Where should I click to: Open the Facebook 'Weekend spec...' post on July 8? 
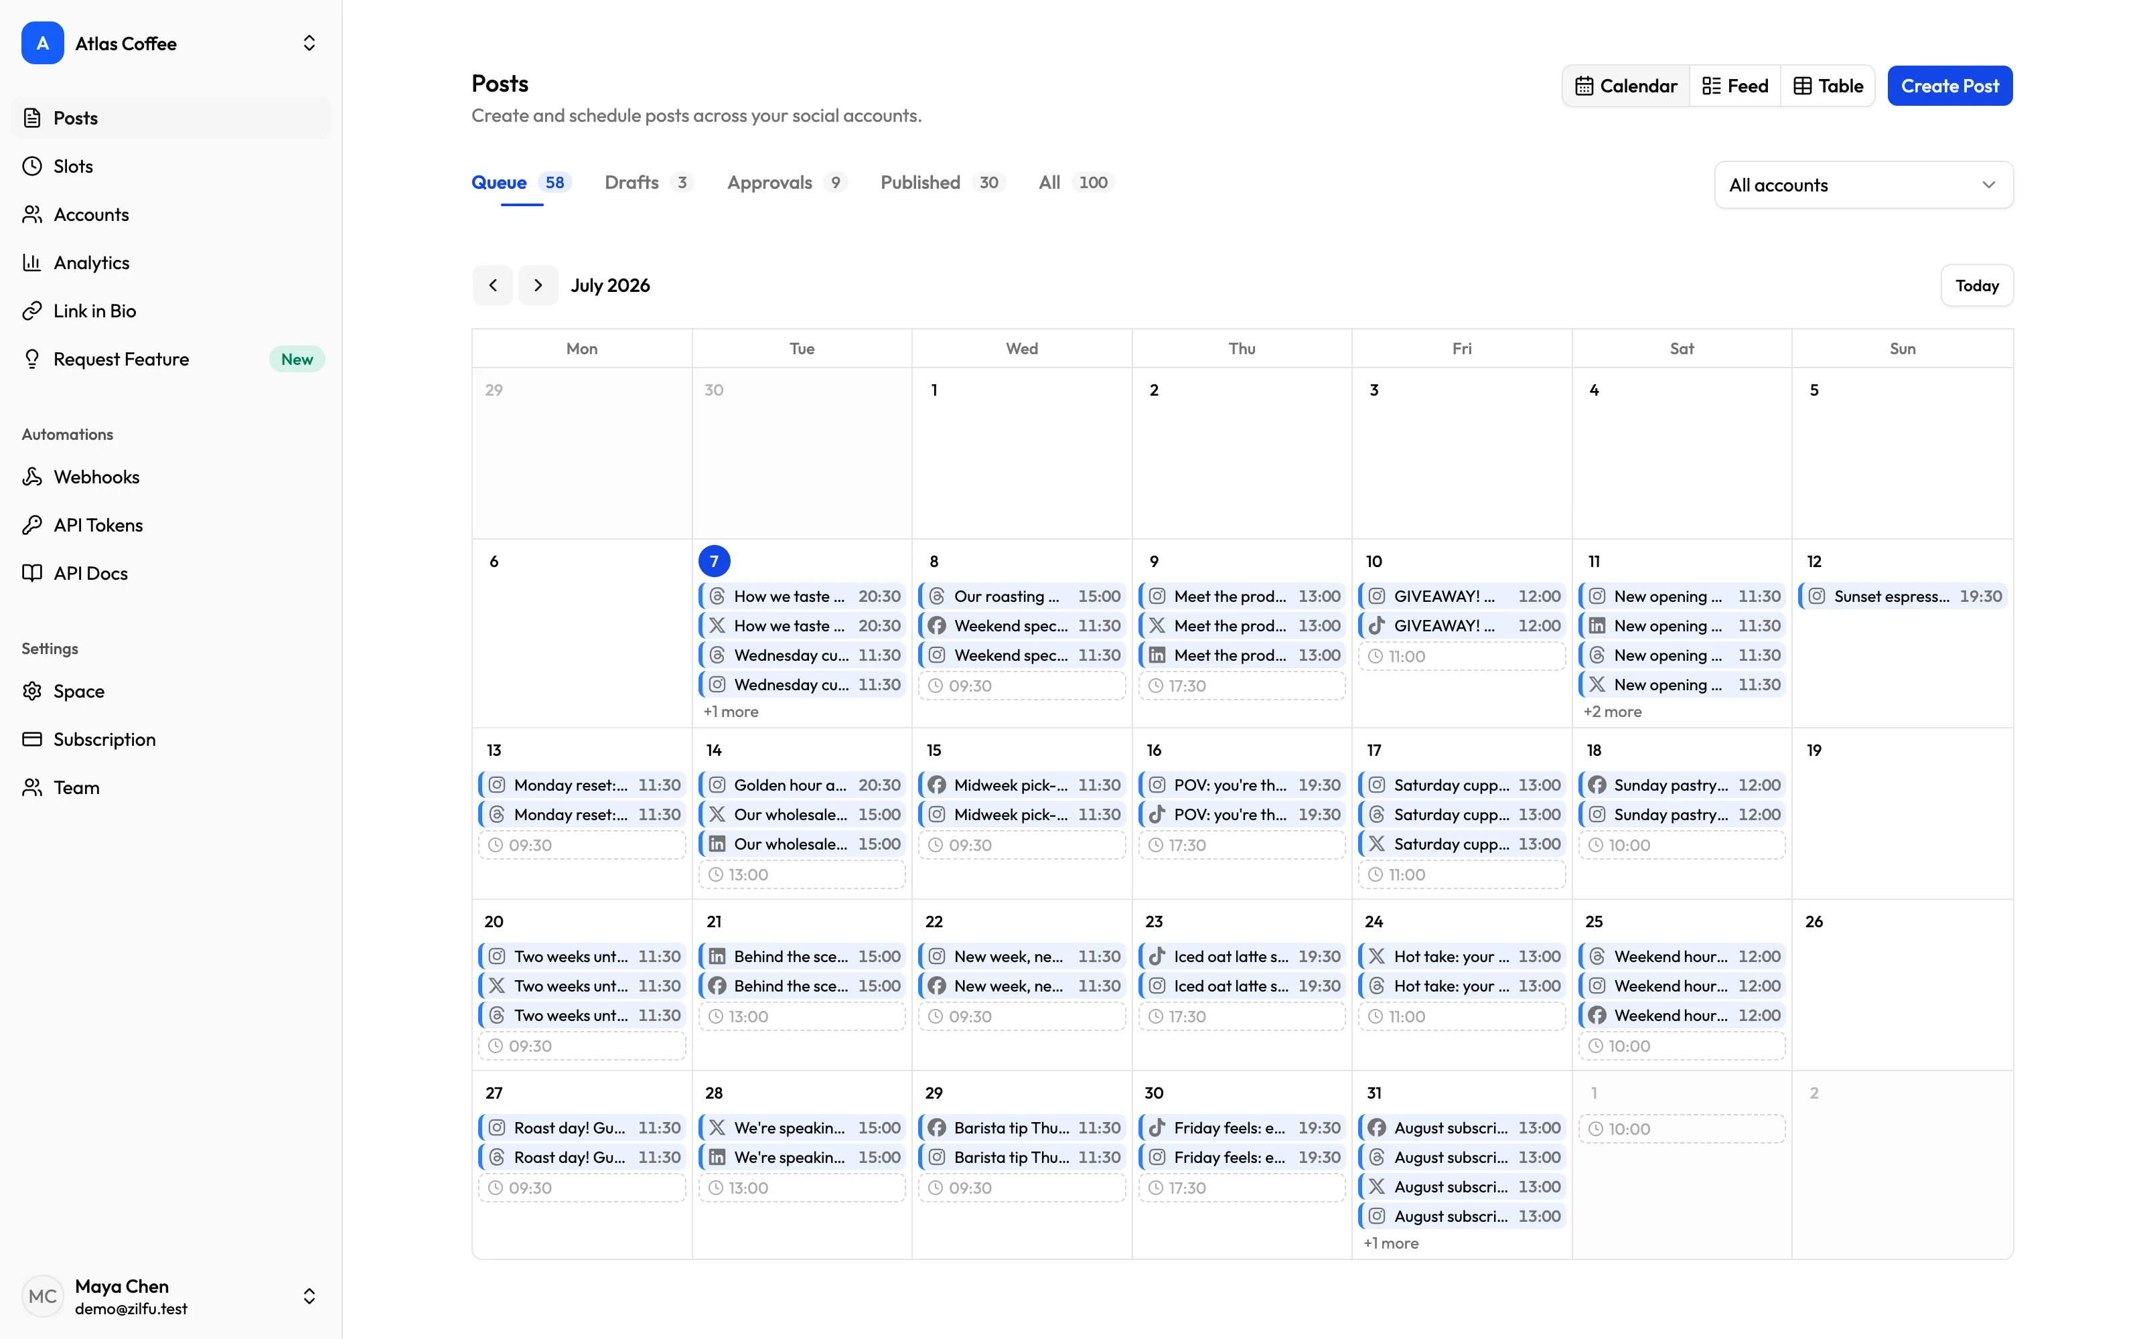[1022, 626]
